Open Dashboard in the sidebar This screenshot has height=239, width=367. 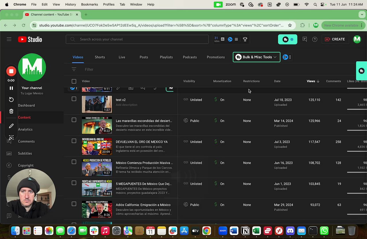pos(26,105)
